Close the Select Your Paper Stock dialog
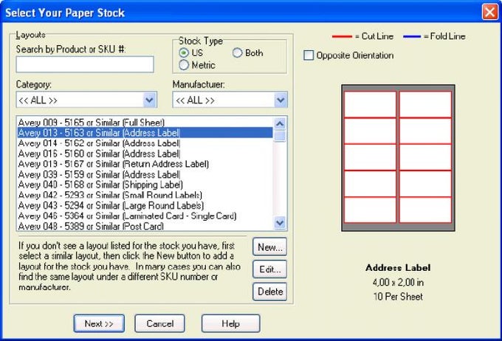Screen dimensions: 502x341 (x=490, y=12)
